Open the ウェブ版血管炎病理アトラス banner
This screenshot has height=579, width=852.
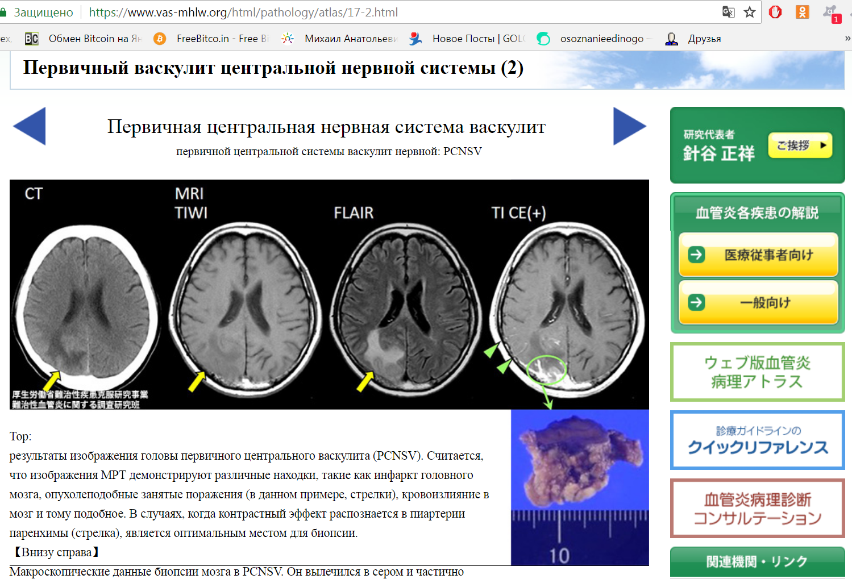coord(758,372)
